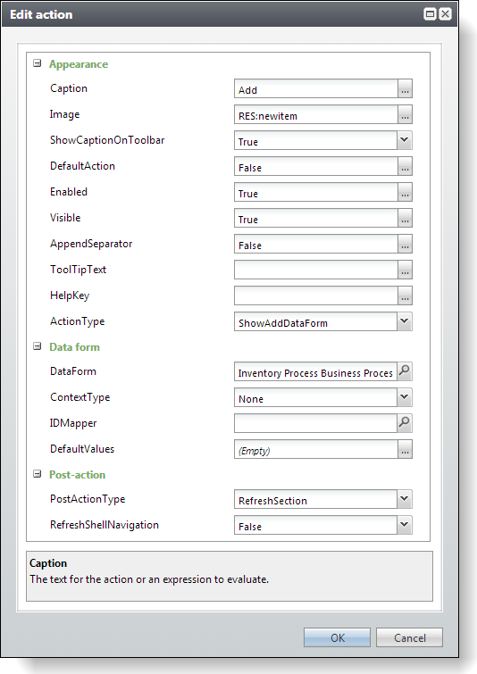Image resolution: width=477 pixels, height=674 pixels.
Task: Open the ContextType dropdown arrow
Action: point(405,397)
